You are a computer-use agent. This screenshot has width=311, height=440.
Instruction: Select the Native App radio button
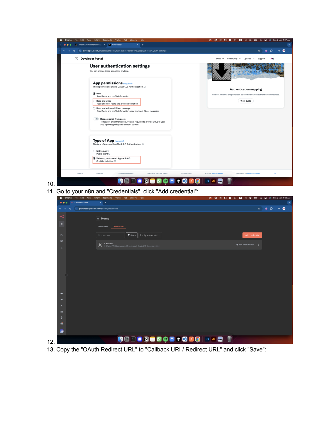click(x=94, y=151)
